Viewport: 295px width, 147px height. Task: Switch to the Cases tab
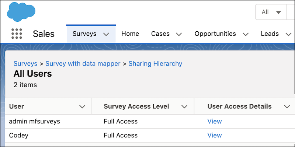pos(160,34)
